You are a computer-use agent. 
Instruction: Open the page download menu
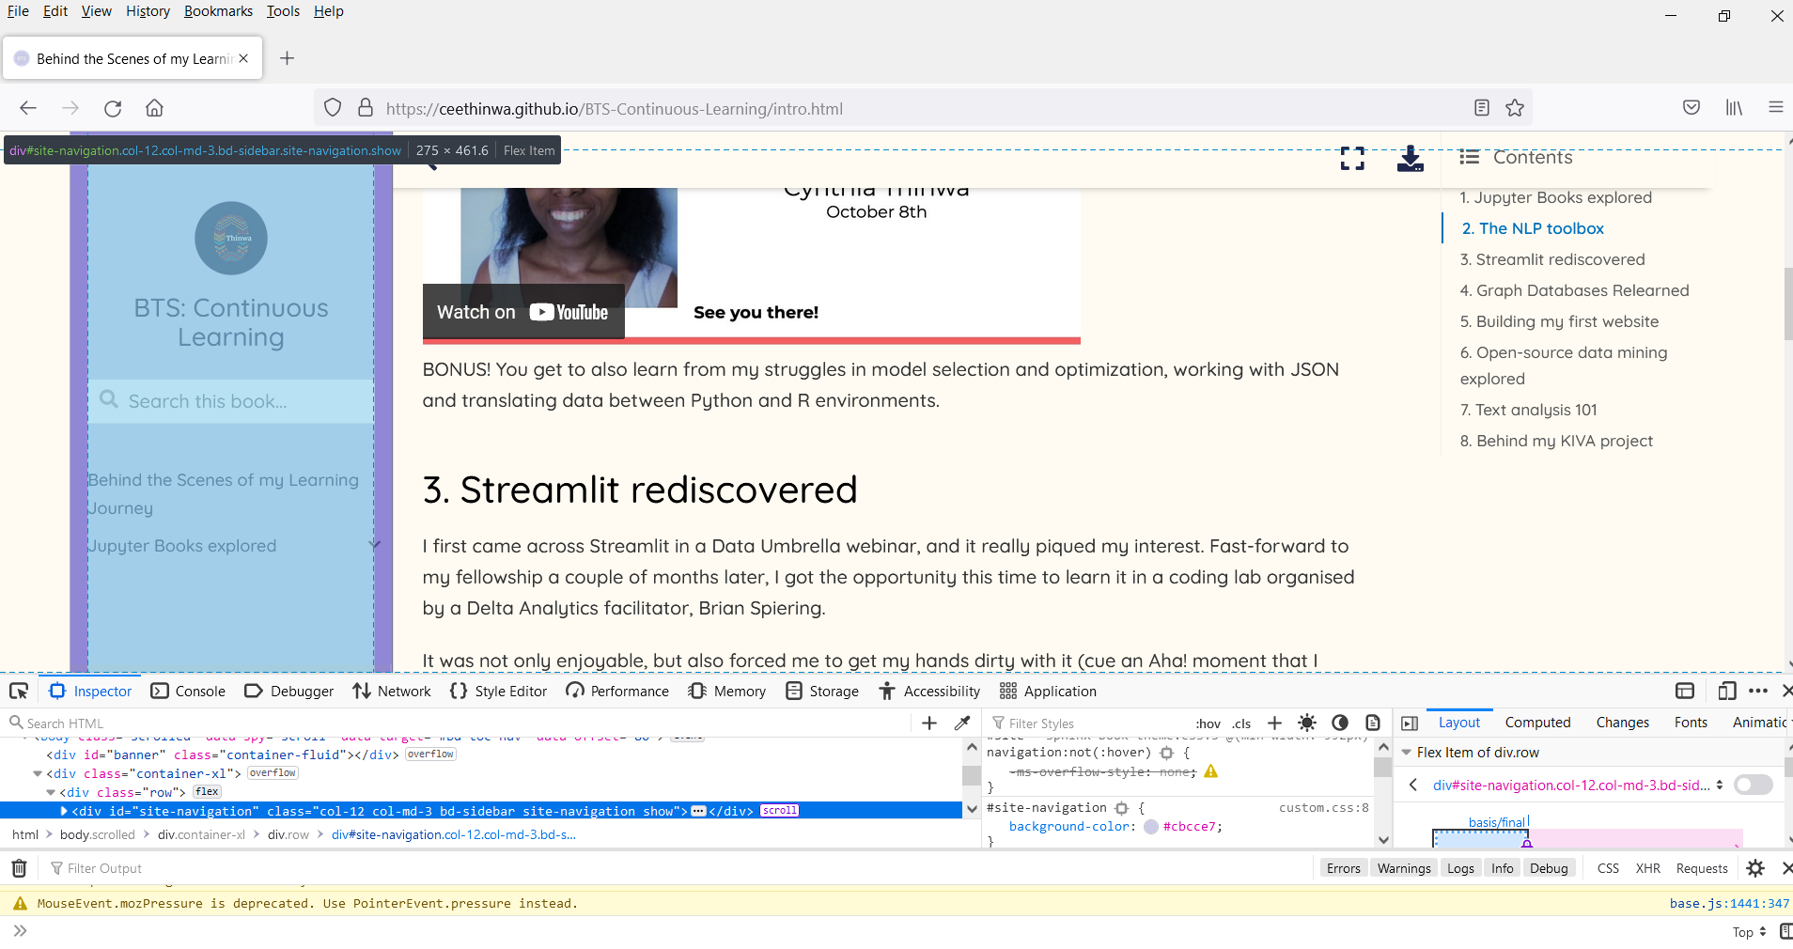(1410, 159)
